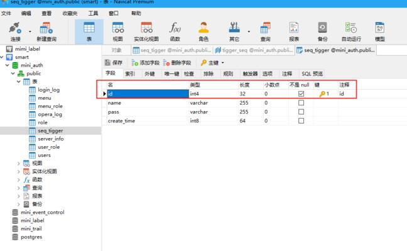Expand the 查询 queries tree node
Image resolution: width=407 pixels, height=251 pixels.
18,188
